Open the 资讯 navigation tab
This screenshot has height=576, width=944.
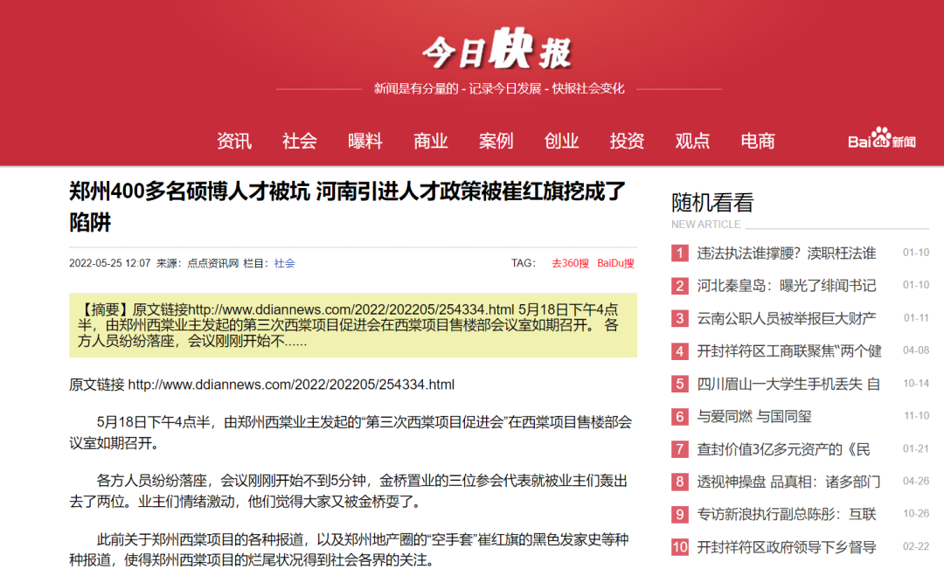[x=234, y=141]
